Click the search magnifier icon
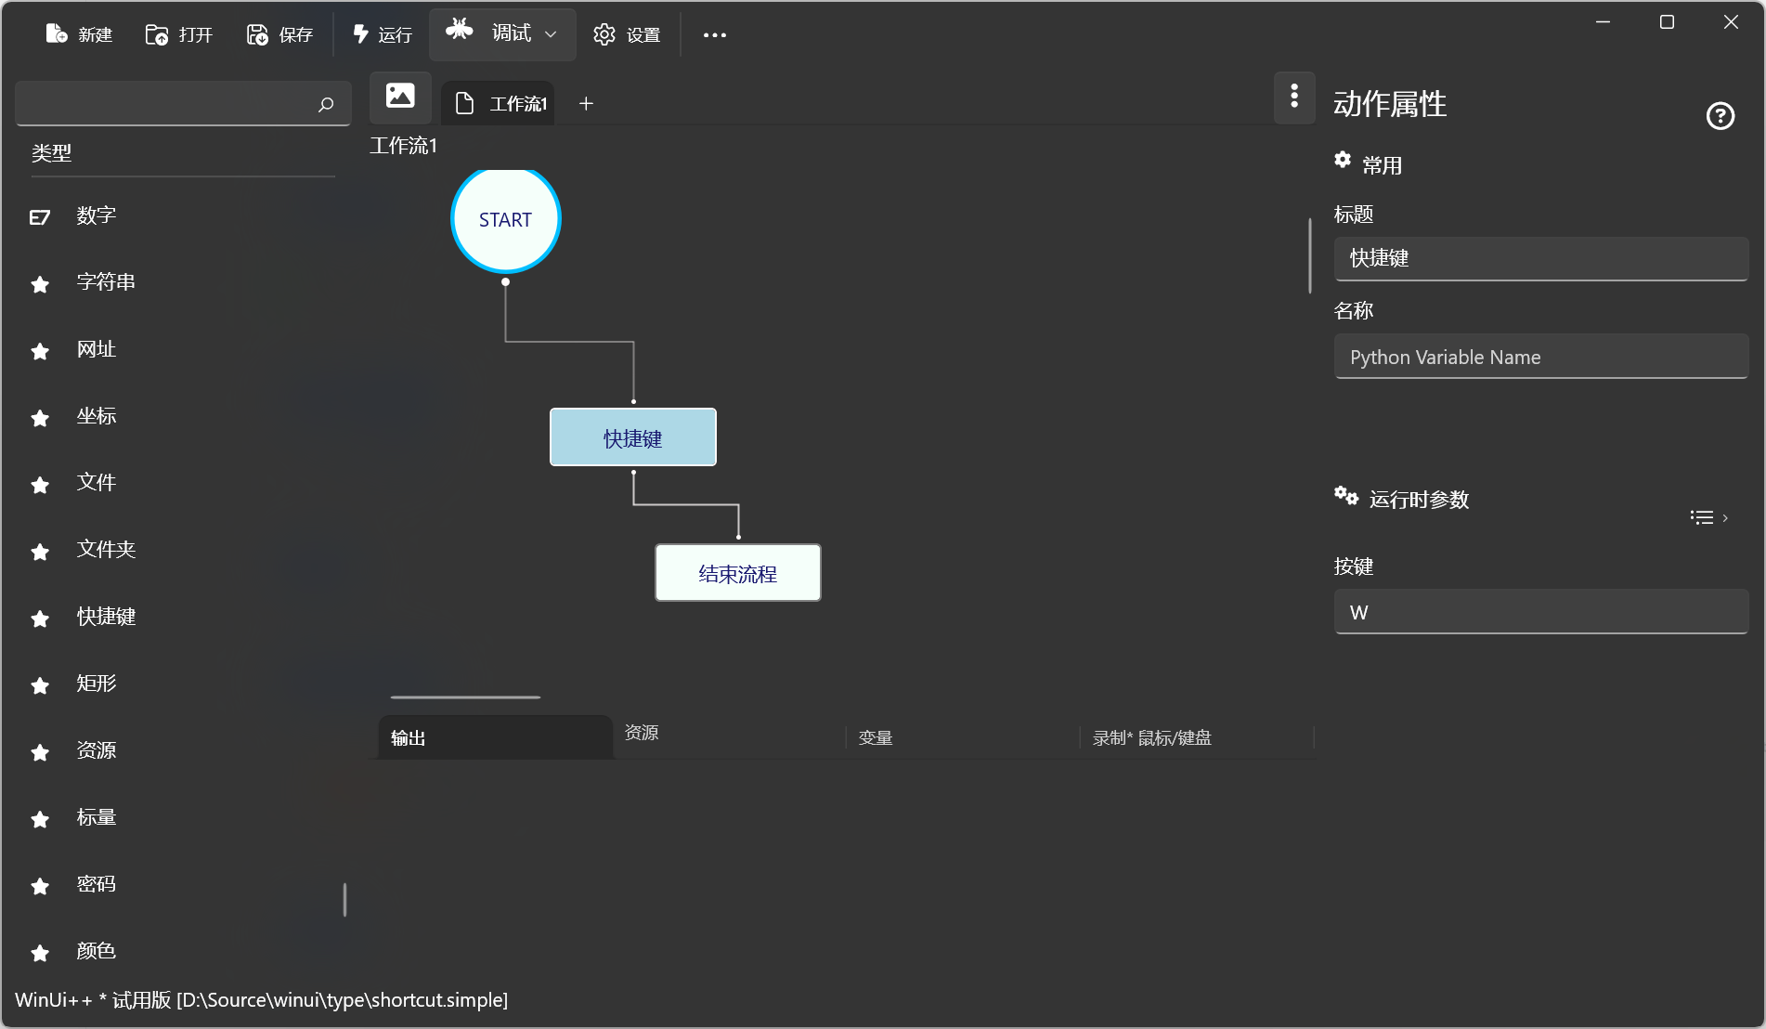Screen dimensions: 1766x1029 tap(326, 104)
